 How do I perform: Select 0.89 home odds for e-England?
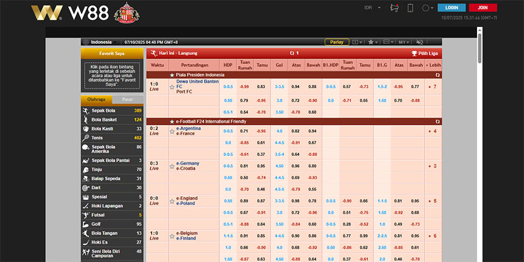[x=244, y=201]
